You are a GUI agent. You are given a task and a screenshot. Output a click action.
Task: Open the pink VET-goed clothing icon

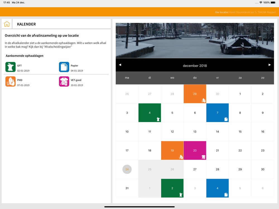coord(64,81)
